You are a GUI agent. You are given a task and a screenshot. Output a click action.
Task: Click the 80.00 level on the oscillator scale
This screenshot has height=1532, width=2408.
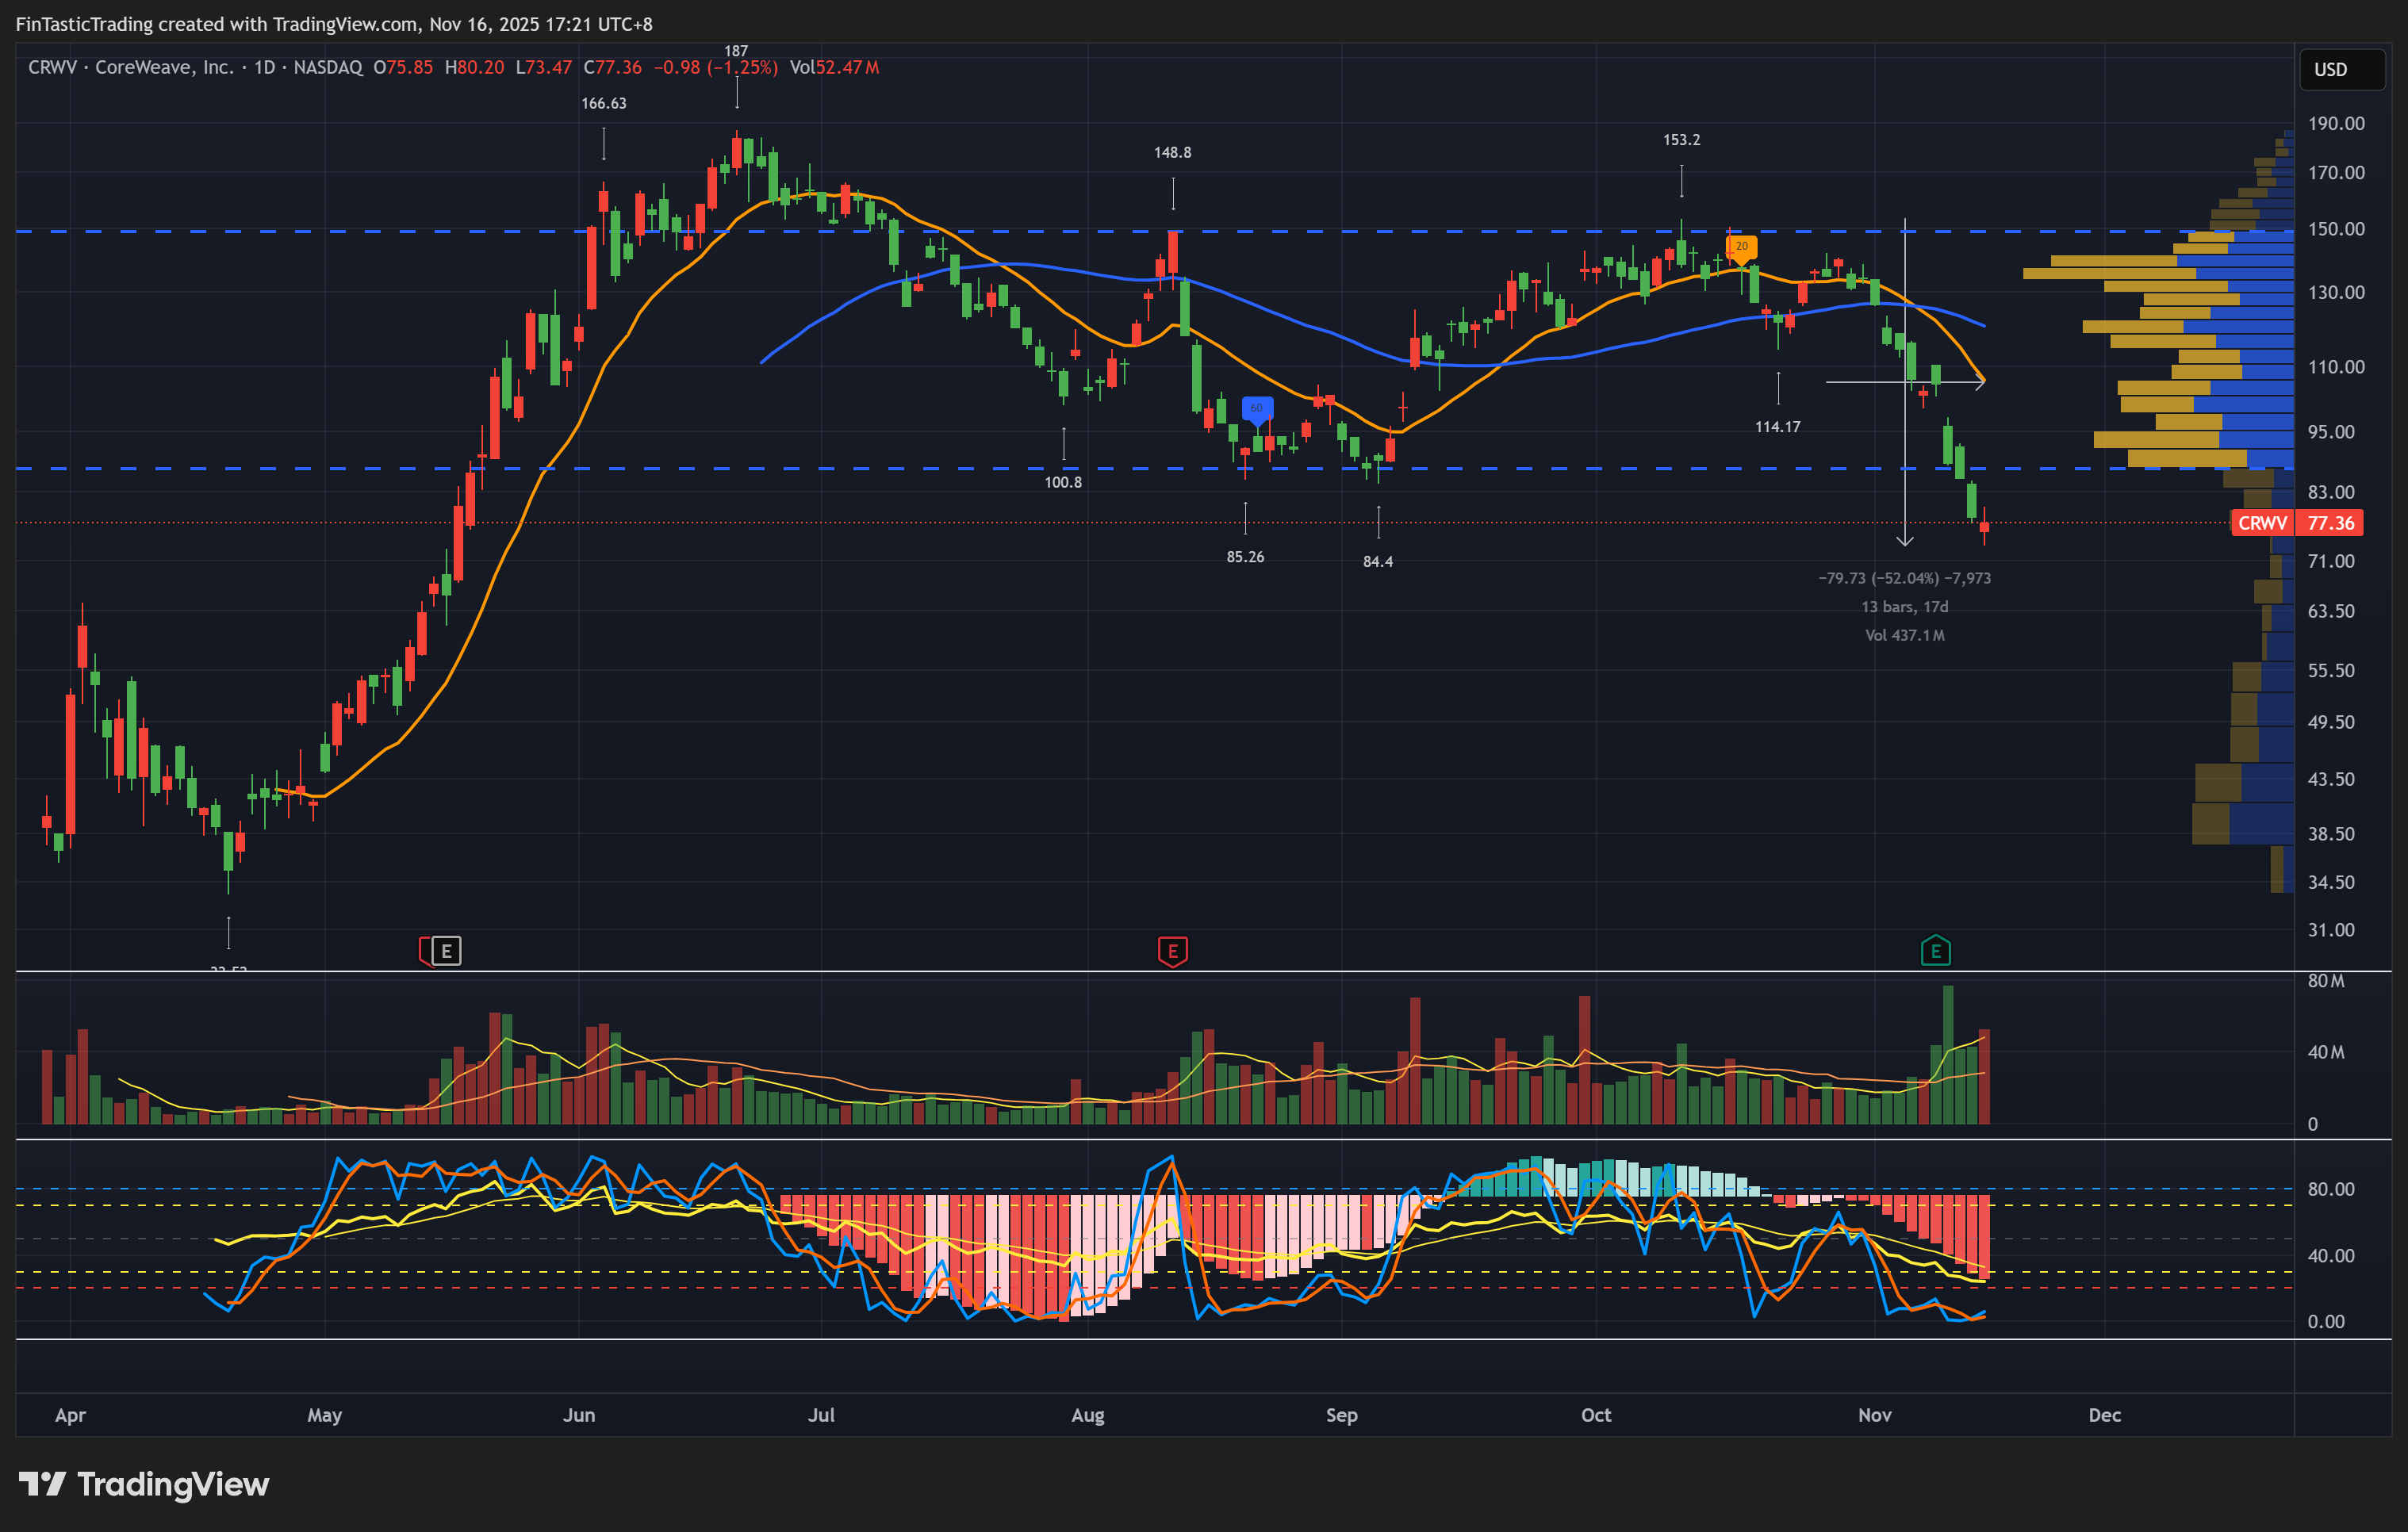pyautogui.click(x=2330, y=1189)
